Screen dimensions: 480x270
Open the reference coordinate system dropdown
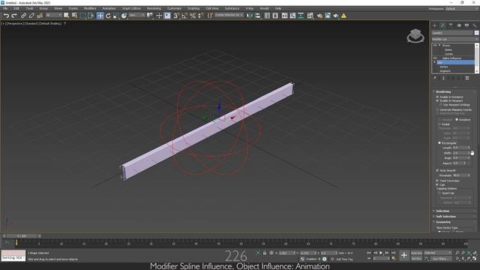coord(136,15)
